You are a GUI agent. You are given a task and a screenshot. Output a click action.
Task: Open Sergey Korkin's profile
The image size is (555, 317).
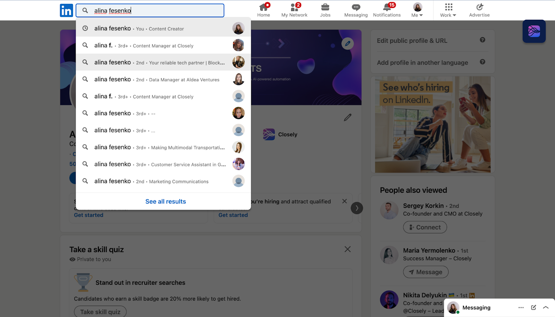[x=423, y=206]
